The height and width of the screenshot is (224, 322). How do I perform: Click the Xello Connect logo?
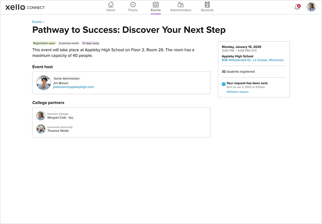pos(25,7)
